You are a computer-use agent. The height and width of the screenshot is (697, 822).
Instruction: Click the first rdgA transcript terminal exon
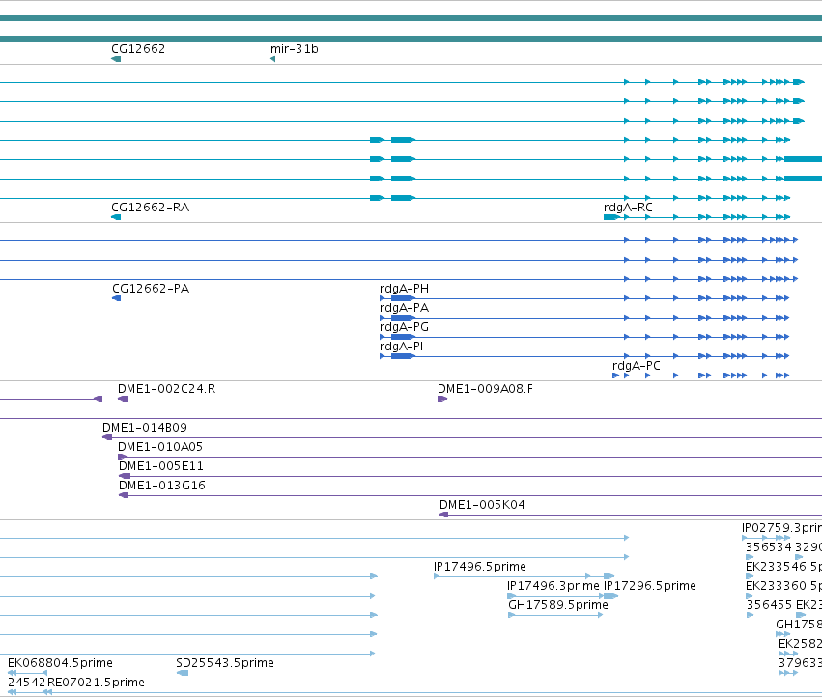(x=799, y=82)
